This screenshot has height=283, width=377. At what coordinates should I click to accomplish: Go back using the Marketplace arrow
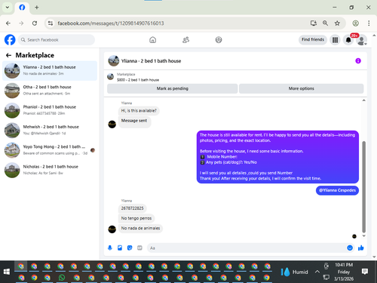pos(8,55)
